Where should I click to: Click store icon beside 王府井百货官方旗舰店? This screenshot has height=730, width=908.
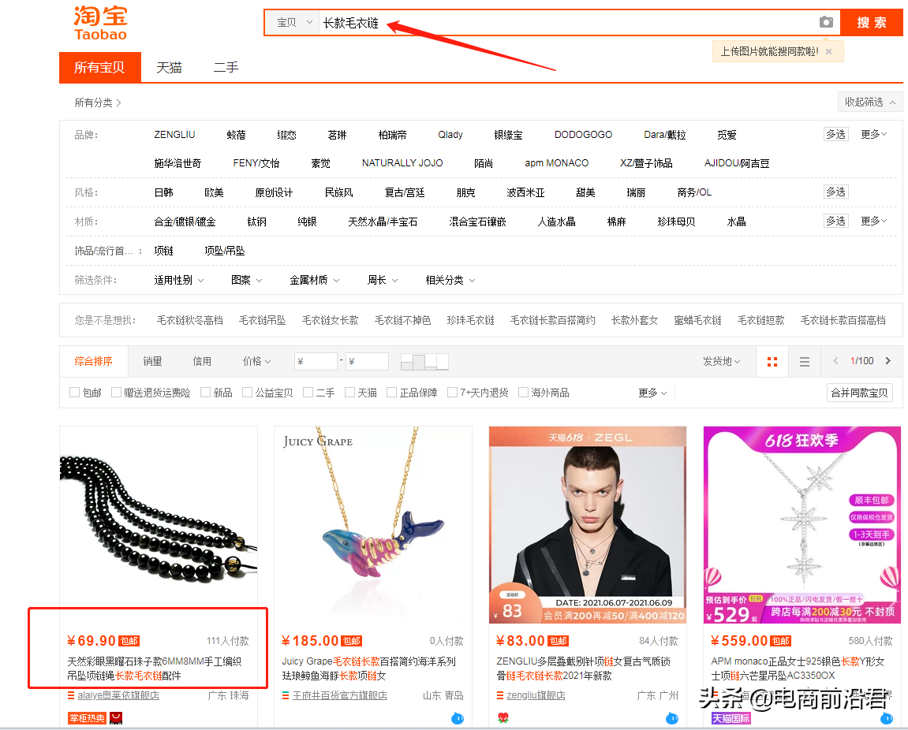(x=286, y=695)
